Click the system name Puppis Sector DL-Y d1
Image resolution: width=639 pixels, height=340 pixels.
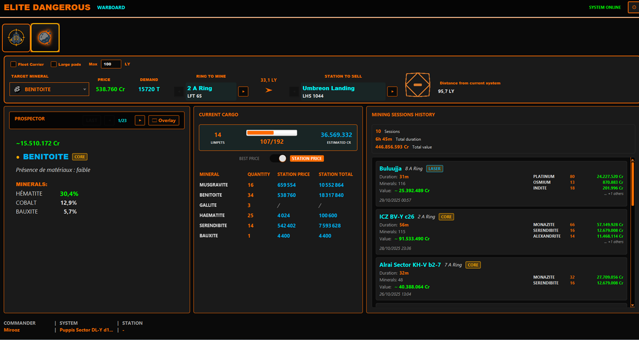tap(86, 330)
